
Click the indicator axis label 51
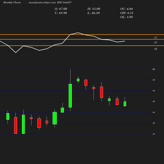(x=155, y=42)
